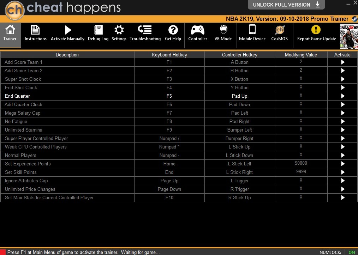Click Report Game Update warning icon
The width and height of the screenshot is (358, 255).
click(x=316, y=30)
